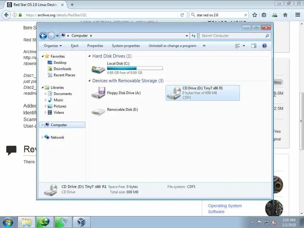Click the Local Disk C: usage bar
The height and width of the screenshot is (228, 304).
(135, 68)
